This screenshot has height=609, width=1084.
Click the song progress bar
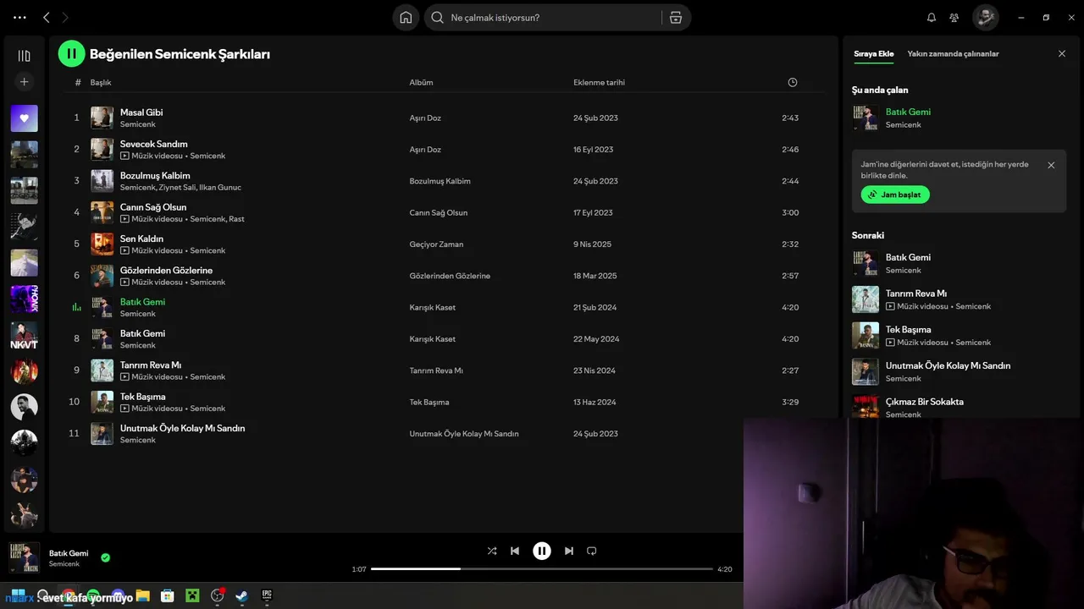pyautogui.click(x=542, y=569)
